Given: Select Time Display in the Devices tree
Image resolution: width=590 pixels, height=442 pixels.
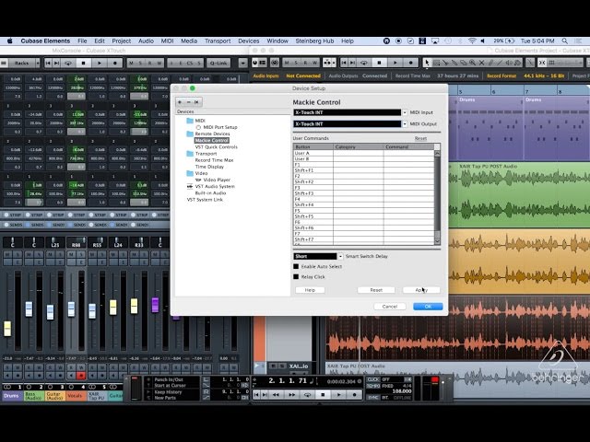Looking at the screenshot, I should click(209, 167).
